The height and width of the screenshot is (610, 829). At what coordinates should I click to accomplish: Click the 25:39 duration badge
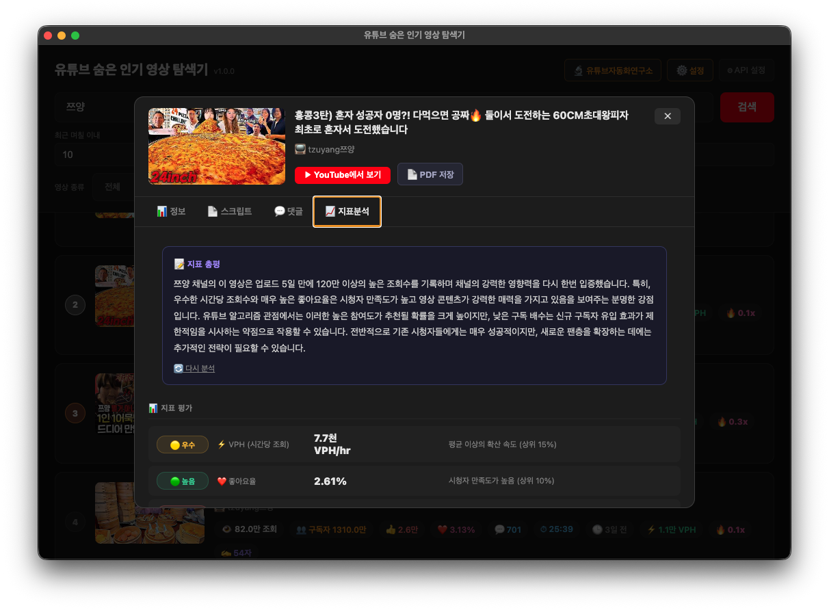click(x=556, y=529)
